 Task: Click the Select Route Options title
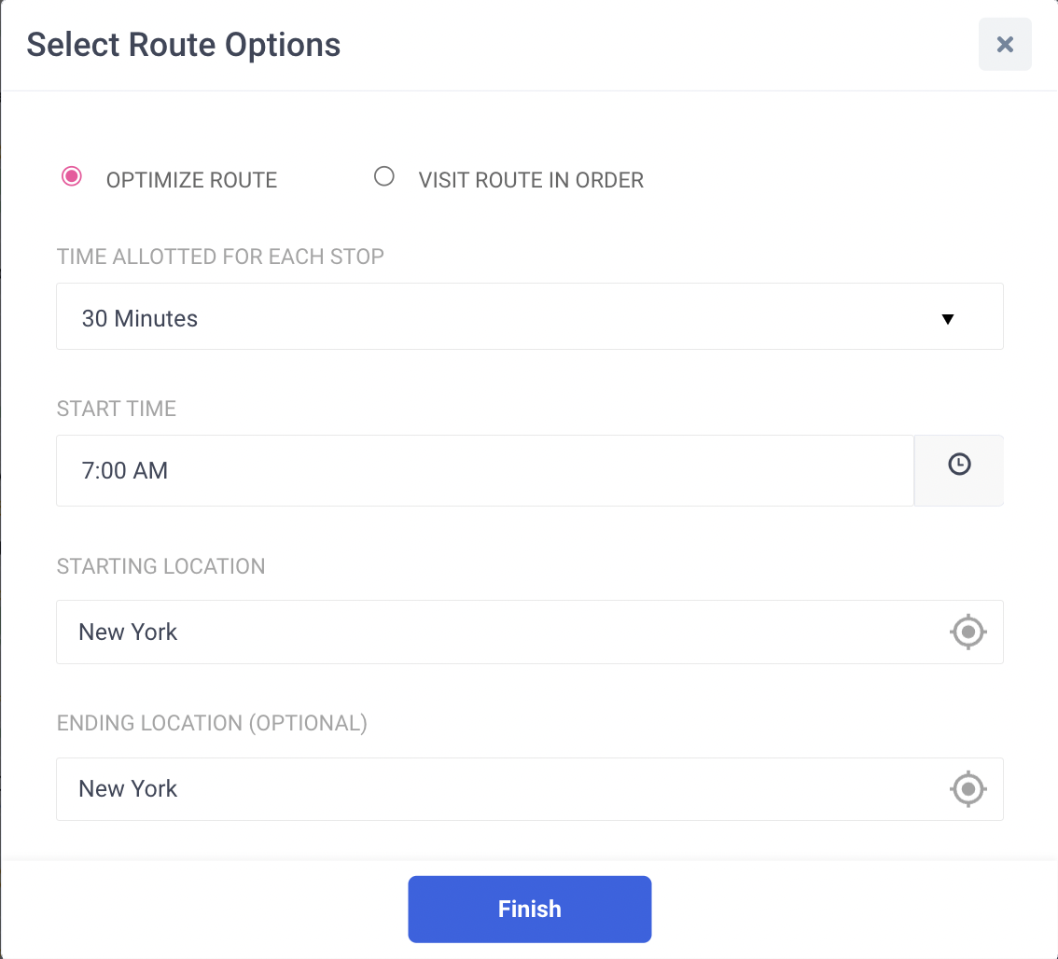(x=184, y=45)
